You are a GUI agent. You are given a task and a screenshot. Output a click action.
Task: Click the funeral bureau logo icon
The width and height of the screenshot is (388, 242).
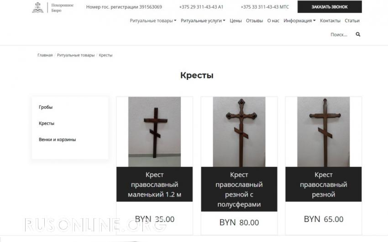(38, 7)
